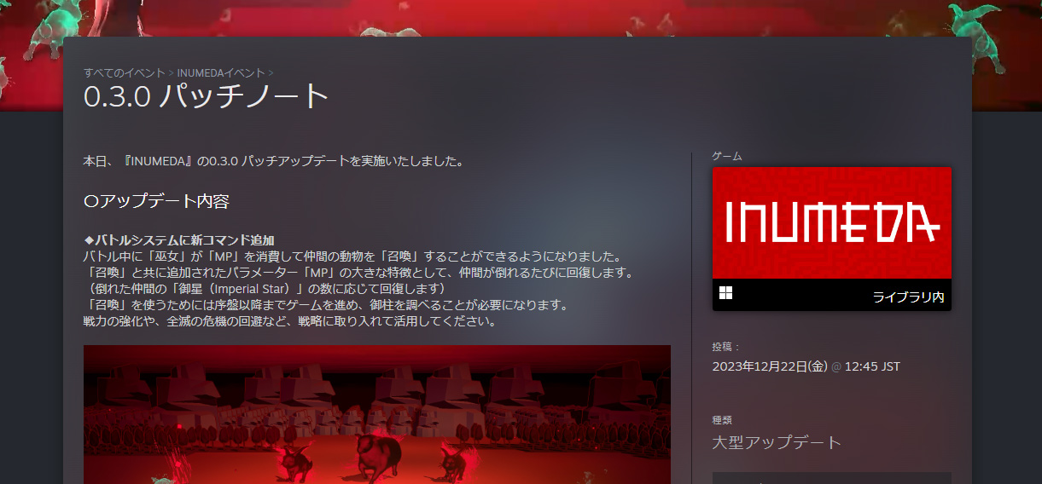The width and height of the screenshot is (1042, 484).
Task: Open the battle scene screenshot image
Action: pyautogui.click(x=376, y=413)
